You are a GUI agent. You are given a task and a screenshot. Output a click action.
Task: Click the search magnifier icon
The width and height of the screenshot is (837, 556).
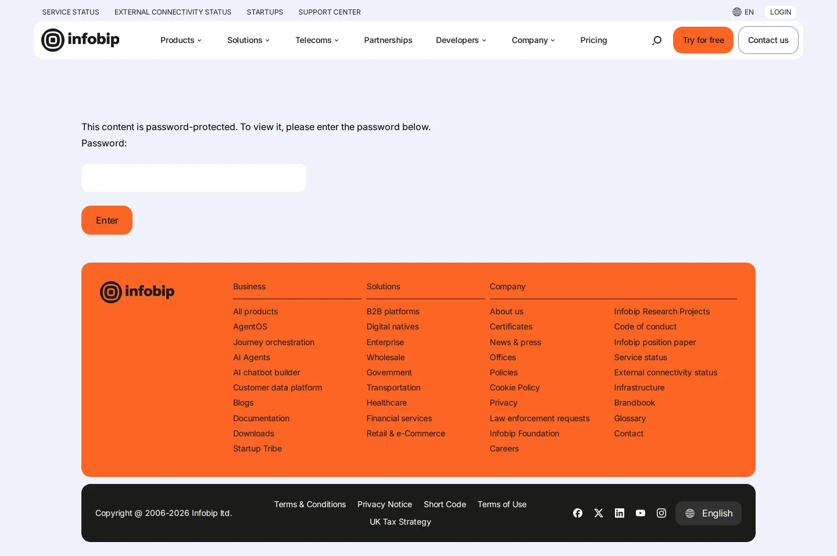657,40
